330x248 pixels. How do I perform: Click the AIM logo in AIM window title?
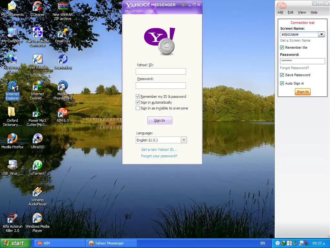281,5
